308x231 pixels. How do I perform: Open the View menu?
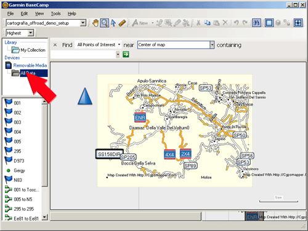[x=39, y=14]
